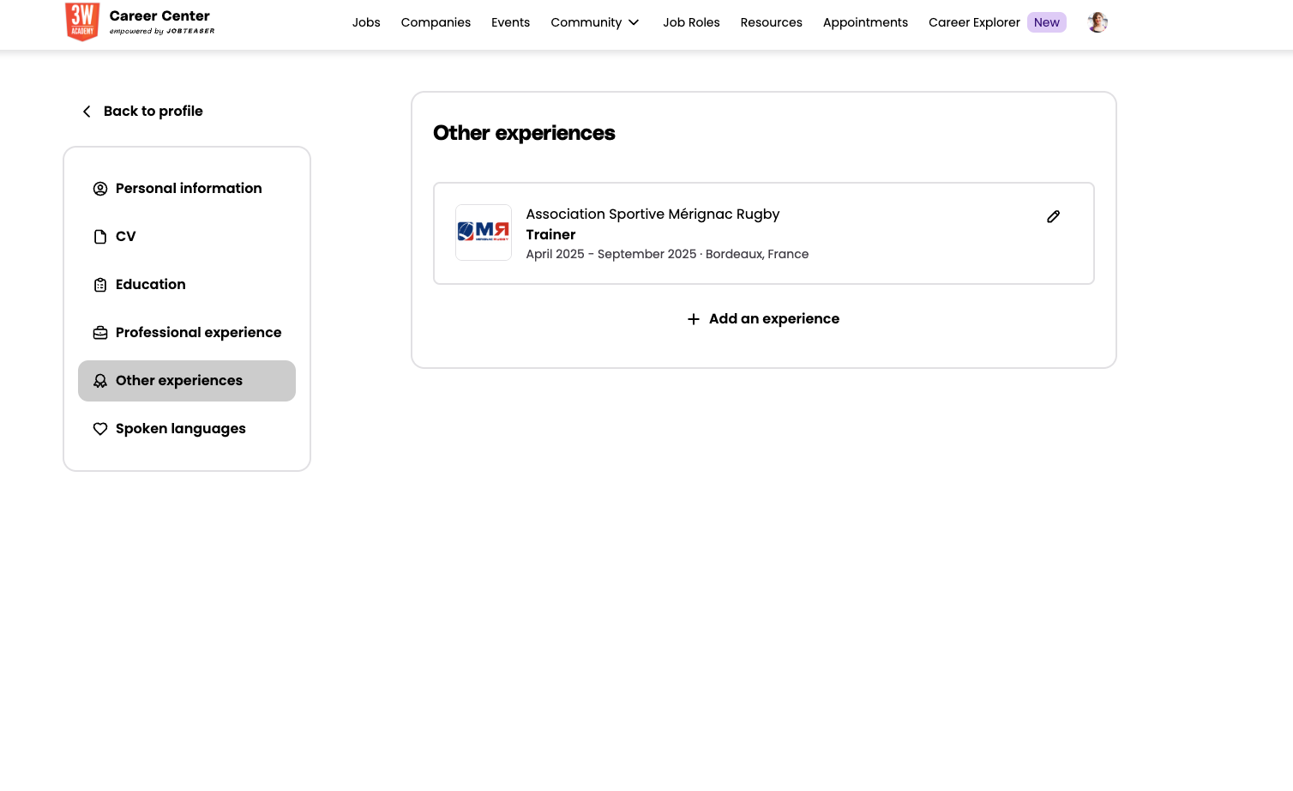Viewport: 1293px width, 791px height.
Task: Click the Education clipboard icon
Action: click(100, 285)
